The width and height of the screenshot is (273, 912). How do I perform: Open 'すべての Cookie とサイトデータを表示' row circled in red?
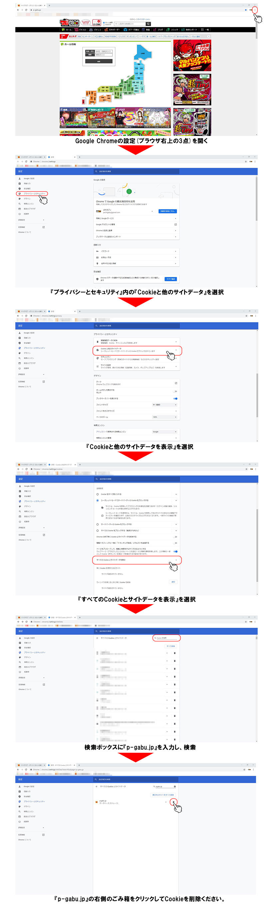[137, 560]
